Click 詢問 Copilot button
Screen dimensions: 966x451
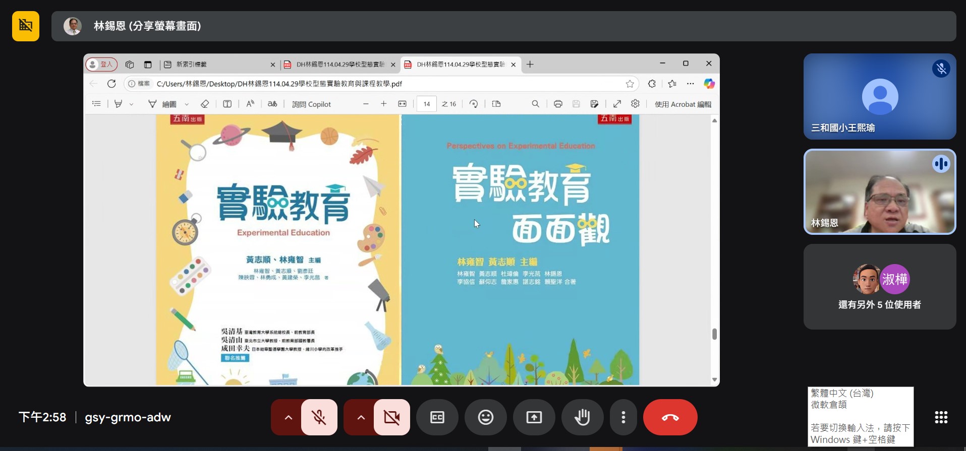click(x=311, y=104)
